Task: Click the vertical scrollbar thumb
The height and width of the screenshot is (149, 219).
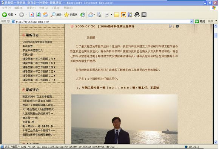Action: tap(216, 35)
